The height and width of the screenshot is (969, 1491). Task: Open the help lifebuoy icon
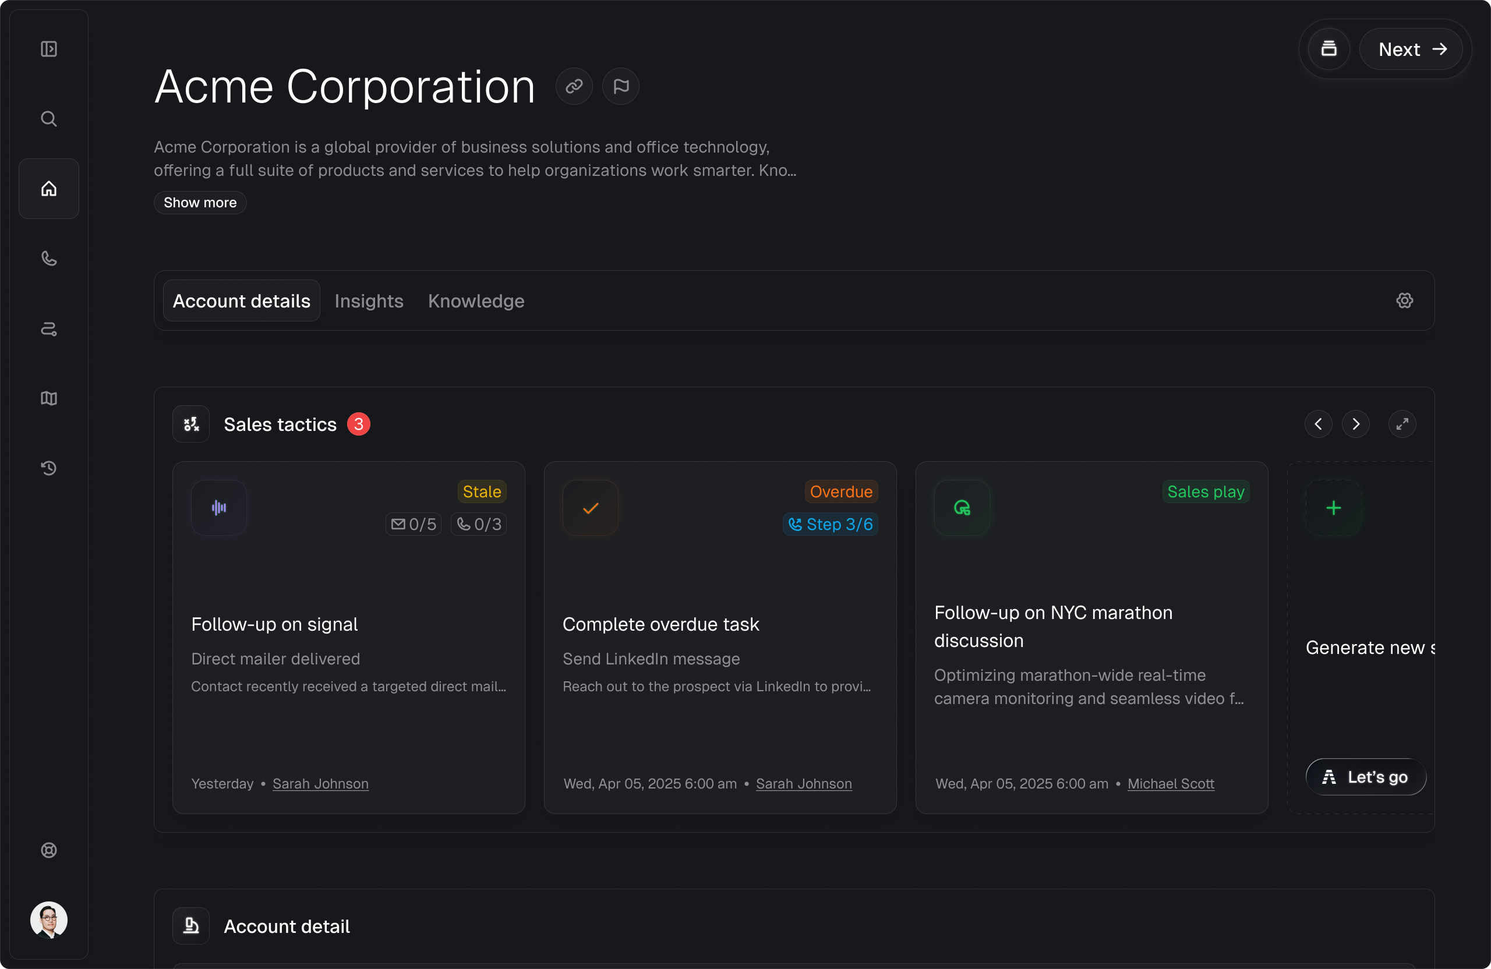click(x=49, y=850)
